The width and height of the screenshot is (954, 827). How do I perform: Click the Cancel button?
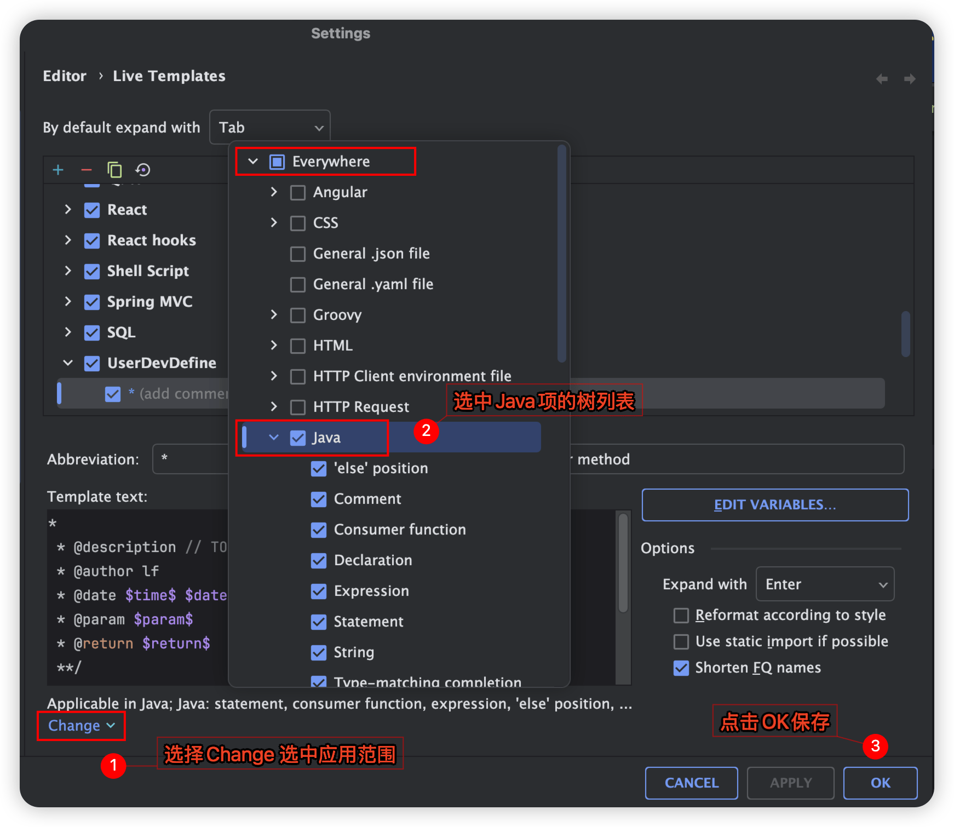692,783
